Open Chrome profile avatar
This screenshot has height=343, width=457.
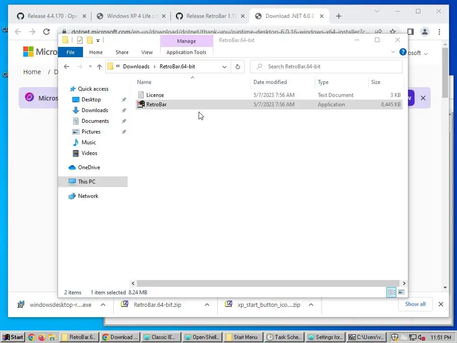pos(425,32)
